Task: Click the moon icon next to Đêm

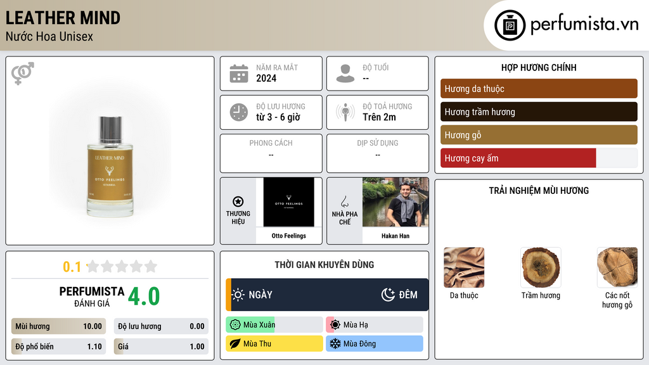Action: [388, 295]
